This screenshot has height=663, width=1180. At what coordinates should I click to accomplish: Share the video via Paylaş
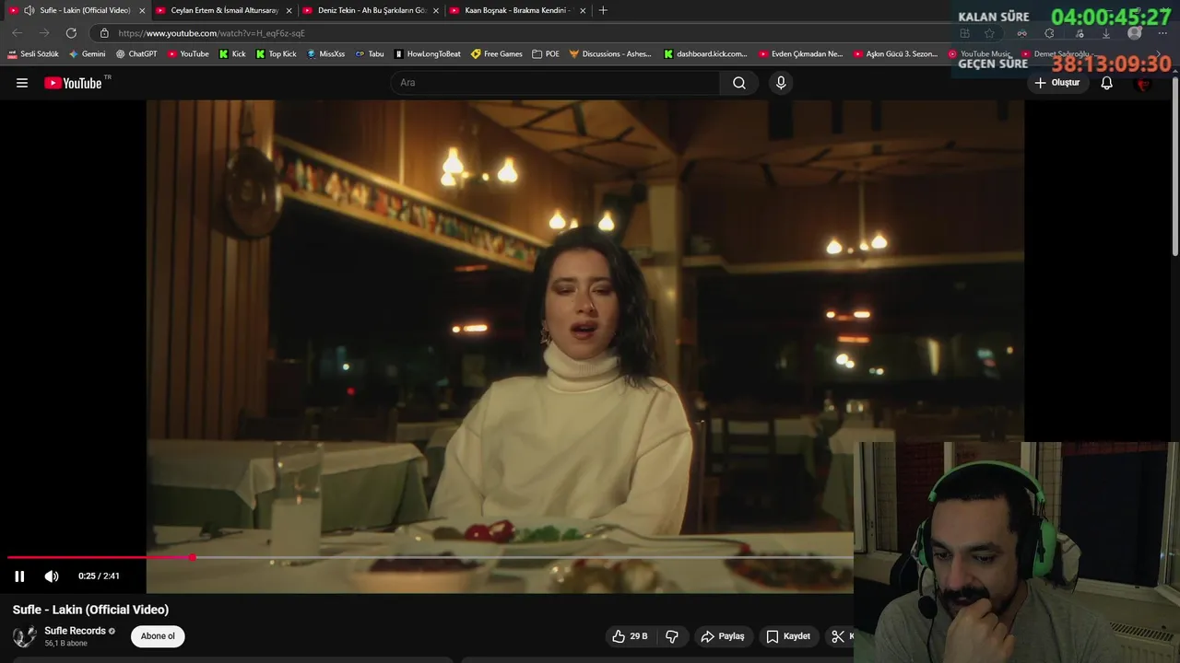coord(723,636)
